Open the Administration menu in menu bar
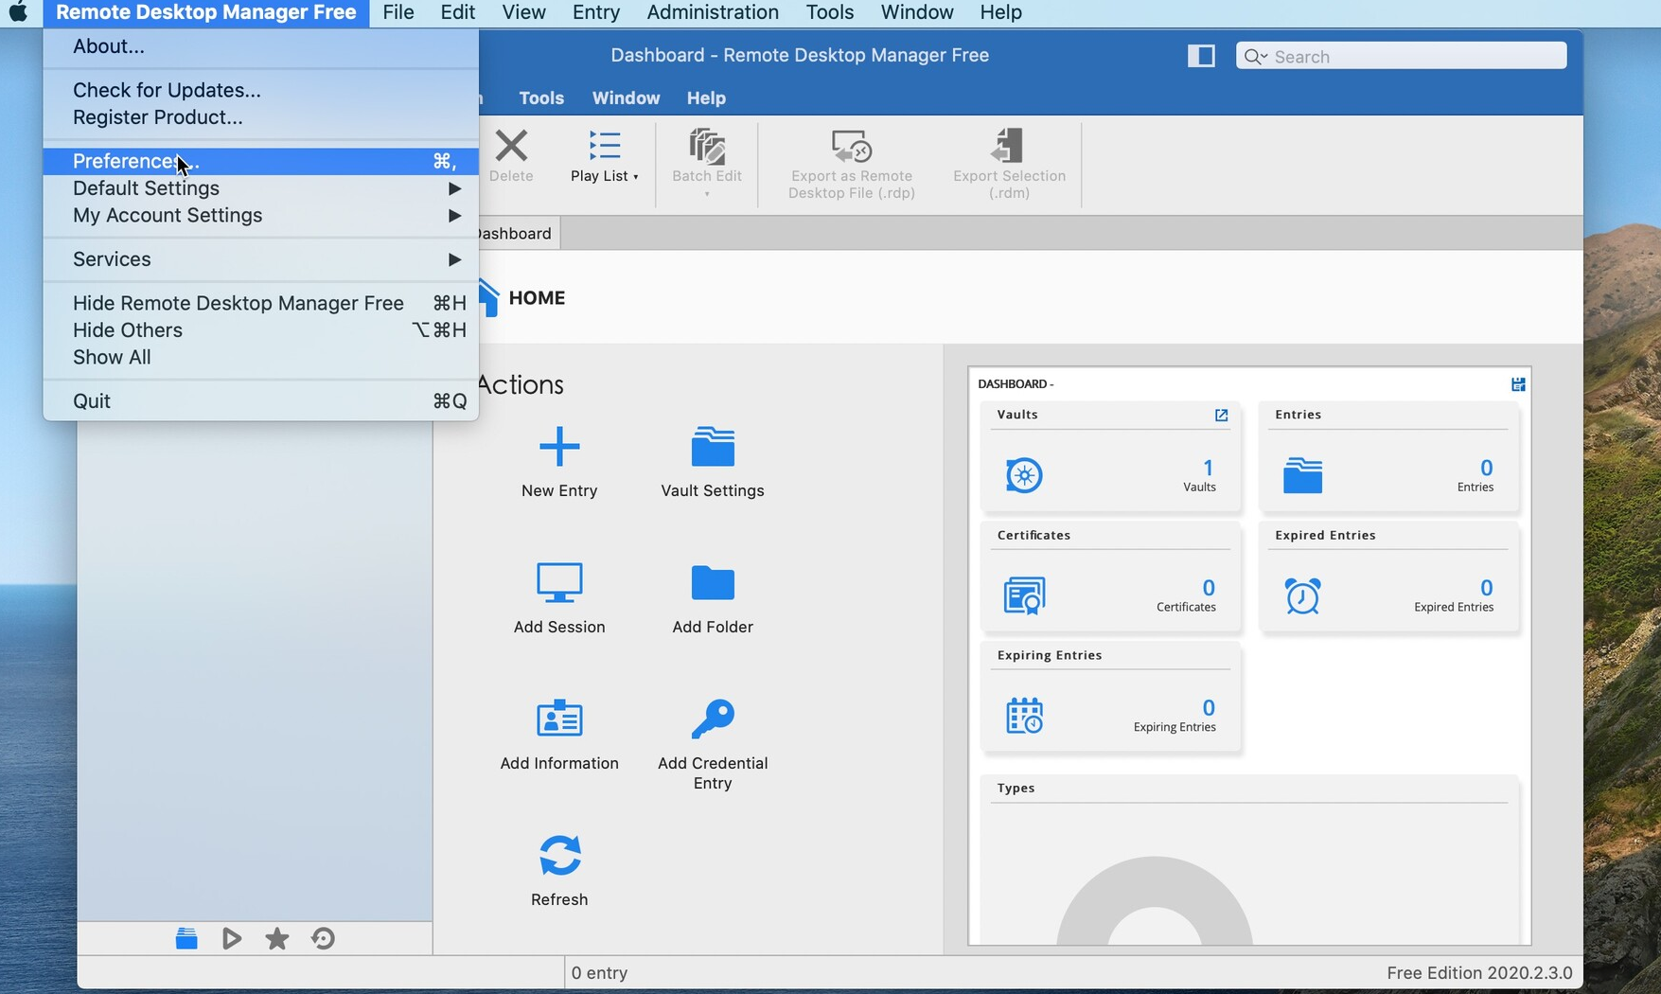Image resolution: width=1661 pixels, height=994 pixels. click(713, 12)
